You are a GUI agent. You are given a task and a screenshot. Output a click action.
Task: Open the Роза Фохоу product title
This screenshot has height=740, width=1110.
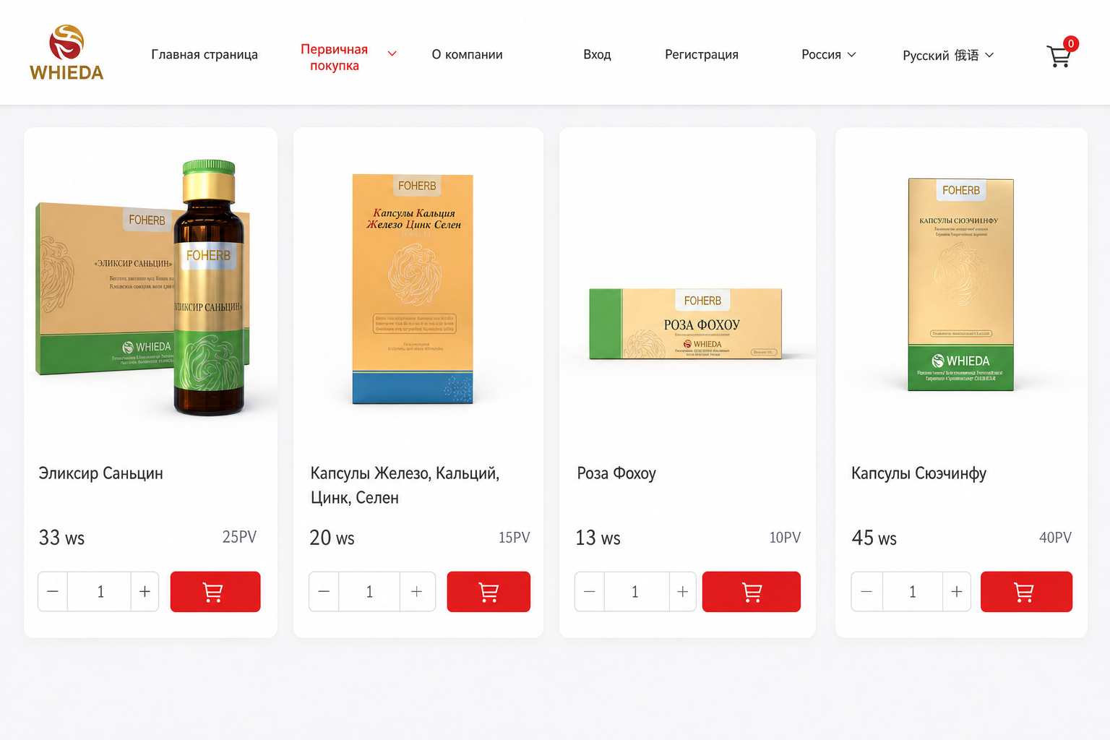click(x=616, y=473)
